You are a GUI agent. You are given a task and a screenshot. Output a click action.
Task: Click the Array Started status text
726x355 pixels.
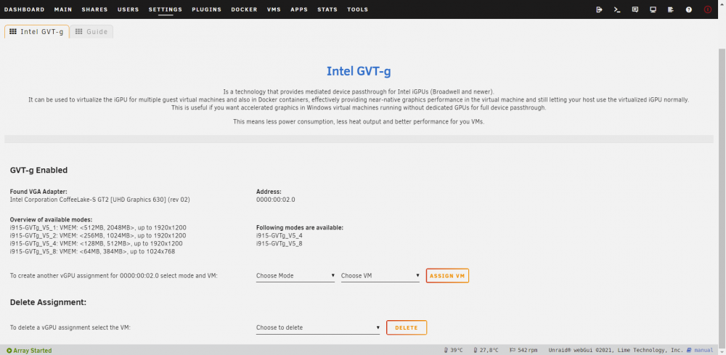[x=33, y=351]
